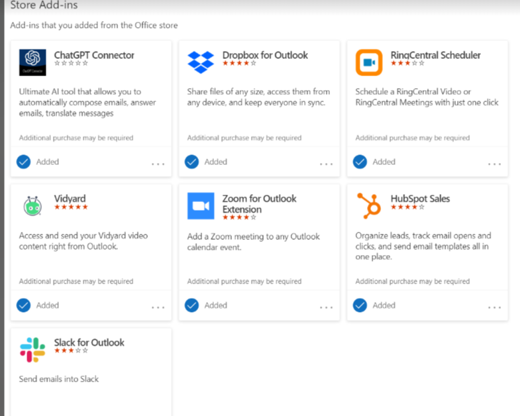The height and width of the screenshot is (416, 520).
Task: Open the Slack for Outlook title link
Action: pos(89,342)
